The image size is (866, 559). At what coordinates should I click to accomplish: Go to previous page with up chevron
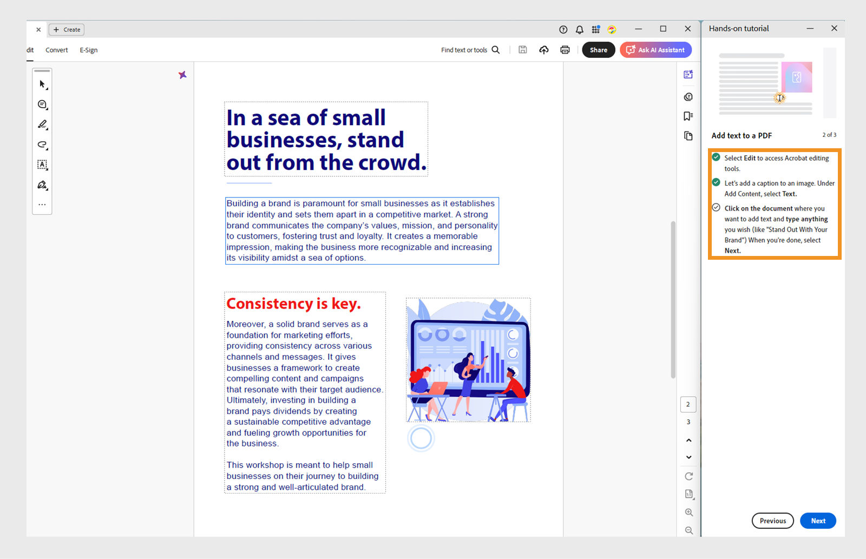point(688,440)
